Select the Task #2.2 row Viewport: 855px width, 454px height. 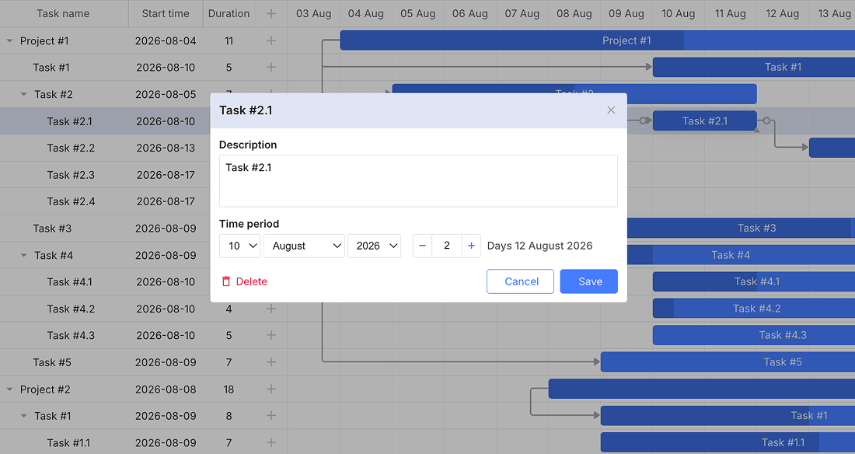point(105,148)
